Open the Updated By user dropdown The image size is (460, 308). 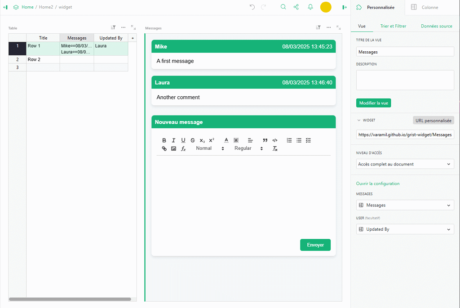[405, 229]
